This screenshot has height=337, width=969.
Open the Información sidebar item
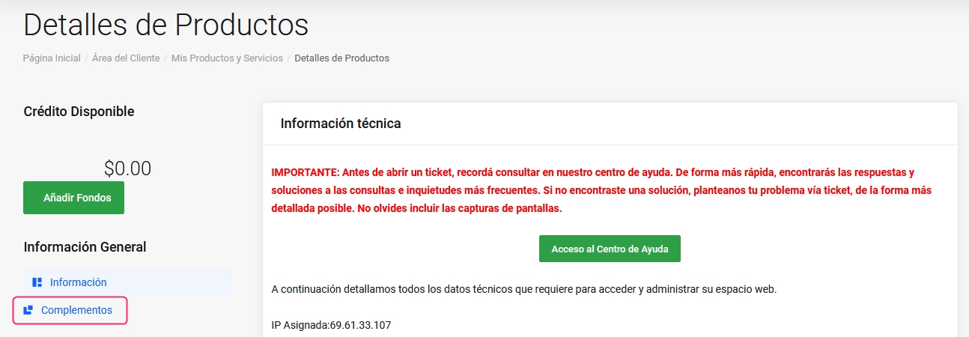coord(78,282)
